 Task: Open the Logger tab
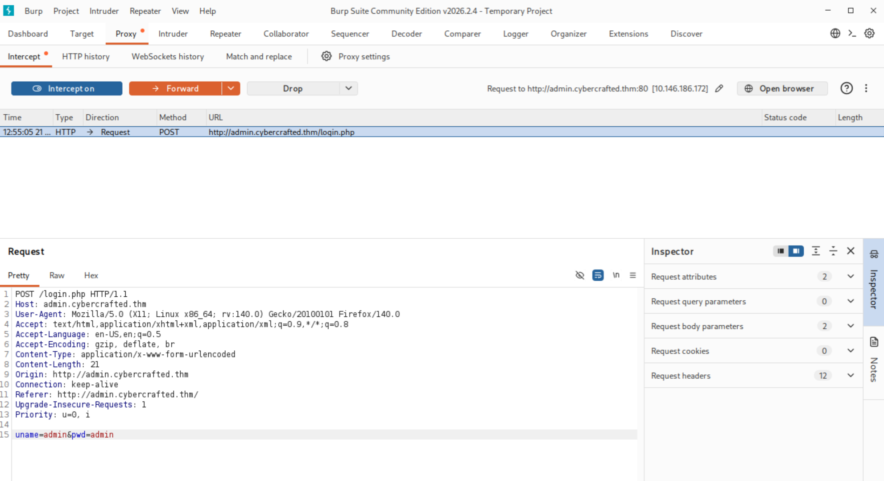click(x=516, y=33)
